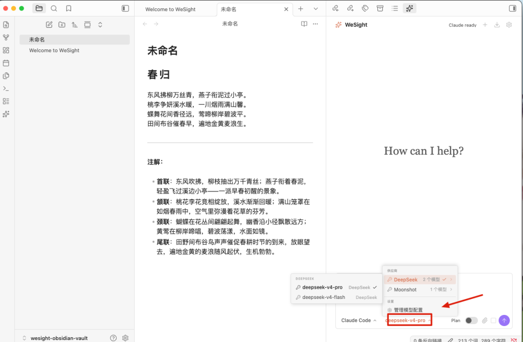Click the red sync status icon
The width and height of the screenshot is (523, 342).
click(514, 340)
